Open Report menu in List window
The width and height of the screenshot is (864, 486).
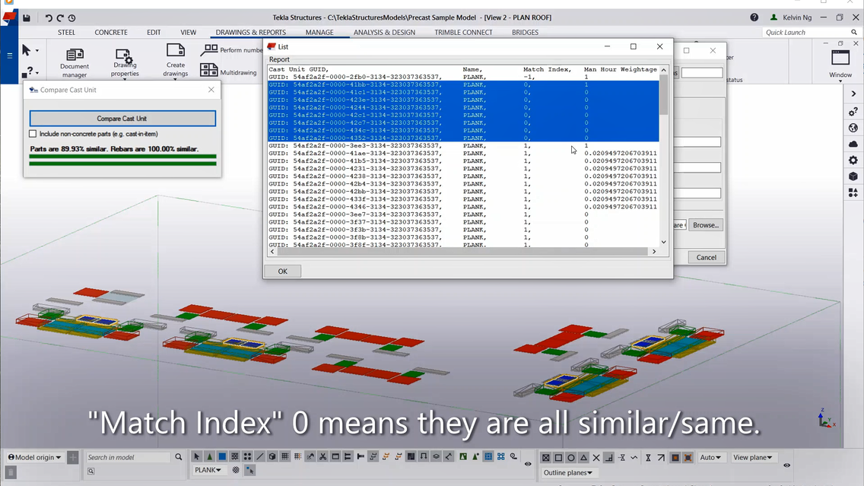click(279, 59)
